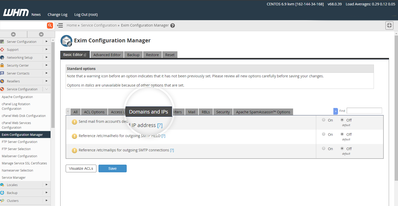Select Off for /etc/mailips option

(342, 148)
